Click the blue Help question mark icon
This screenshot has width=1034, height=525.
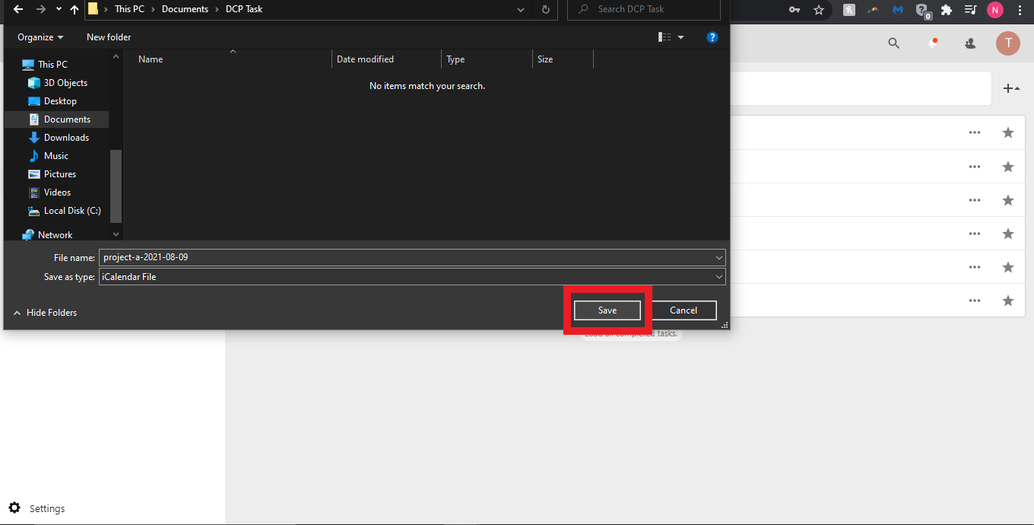click(712, 37)
